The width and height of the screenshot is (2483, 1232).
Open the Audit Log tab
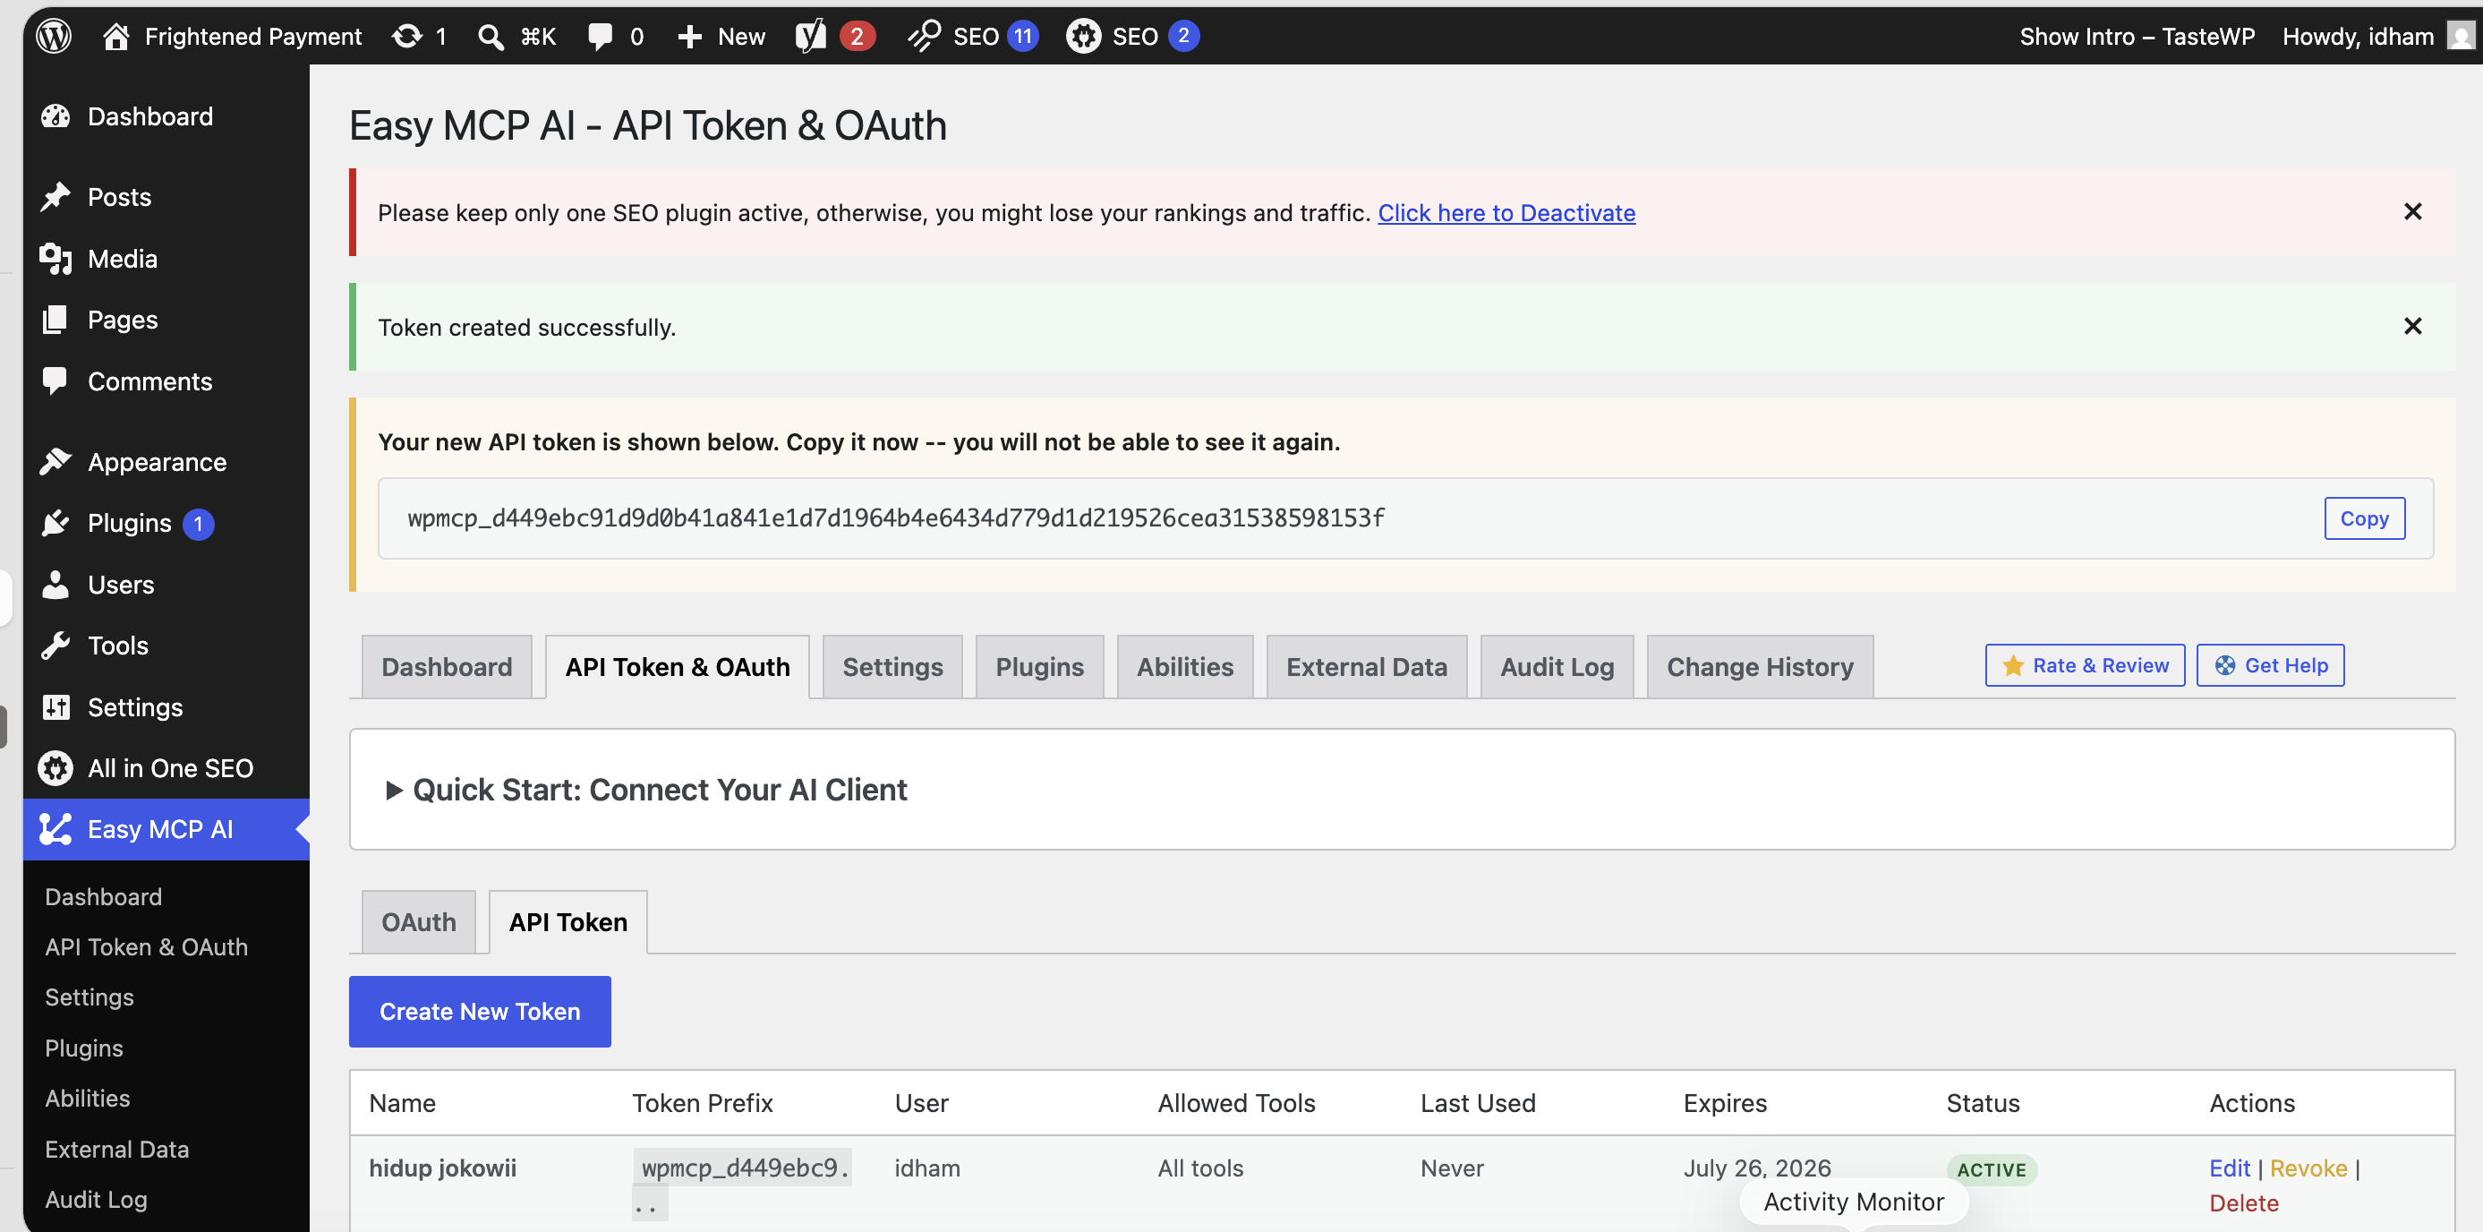pyautogui.click(x=1557, y=666)
